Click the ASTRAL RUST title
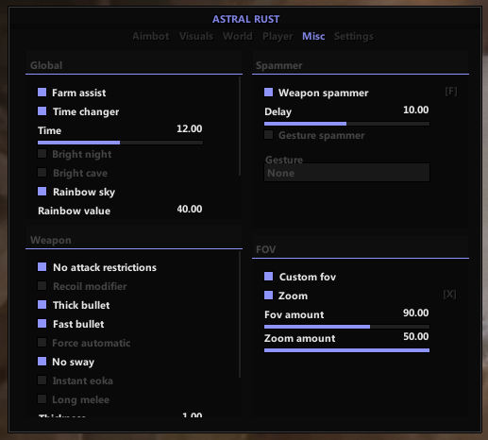Viewport: 488px width, 440px height. pyautogui.click(x=245, y=19)
